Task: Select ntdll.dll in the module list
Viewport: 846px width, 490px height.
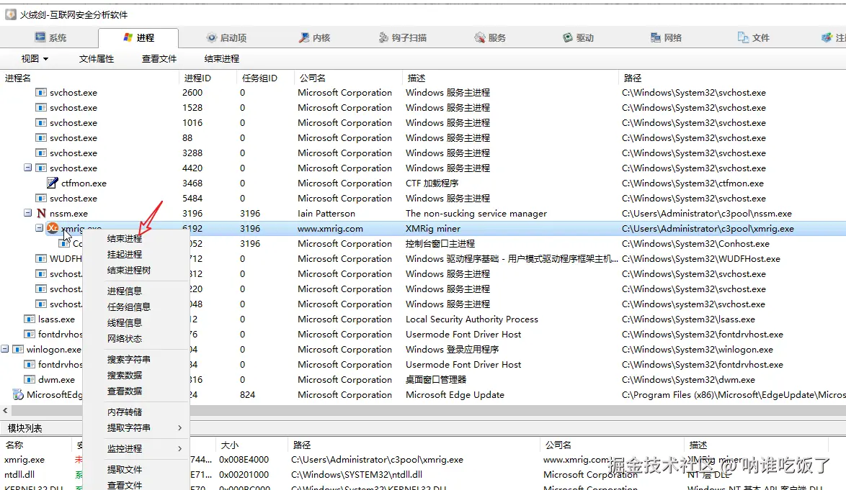Action: [x=19, y=475]
